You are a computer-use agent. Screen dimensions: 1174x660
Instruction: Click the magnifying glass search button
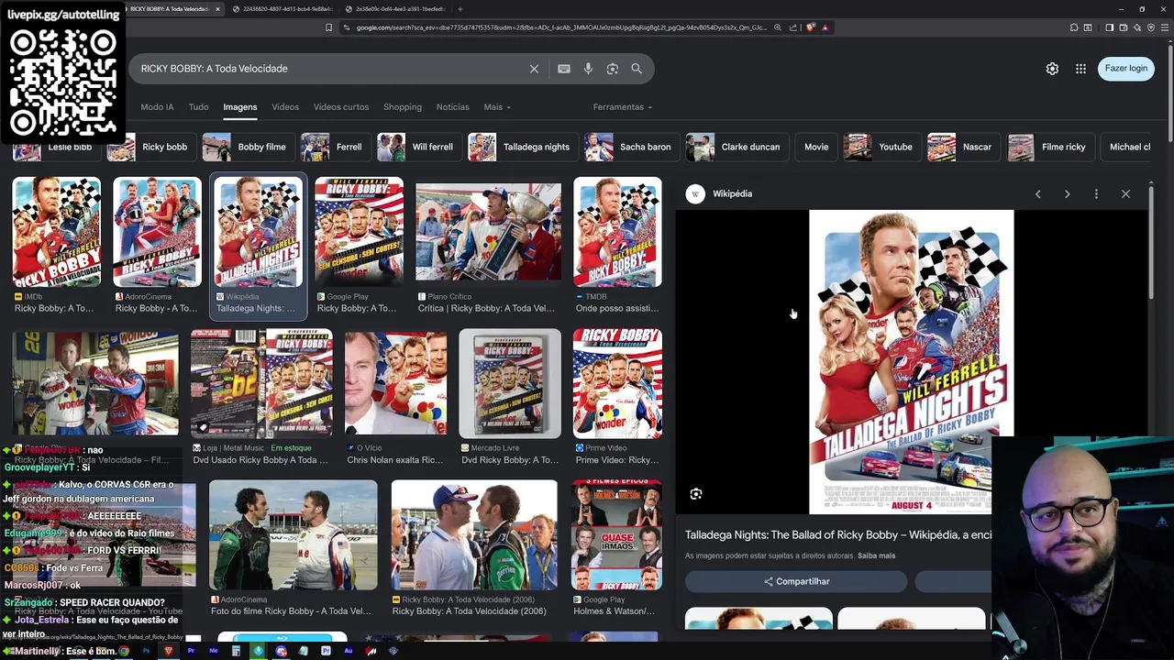(x=637, y=69)
